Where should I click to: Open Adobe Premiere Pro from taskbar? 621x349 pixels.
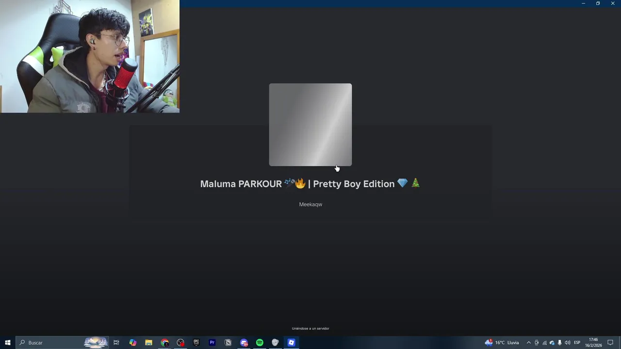click(x=212, y=343)
